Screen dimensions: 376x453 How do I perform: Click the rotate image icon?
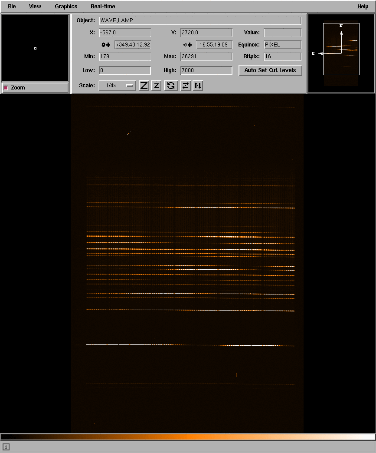point(171,86)
